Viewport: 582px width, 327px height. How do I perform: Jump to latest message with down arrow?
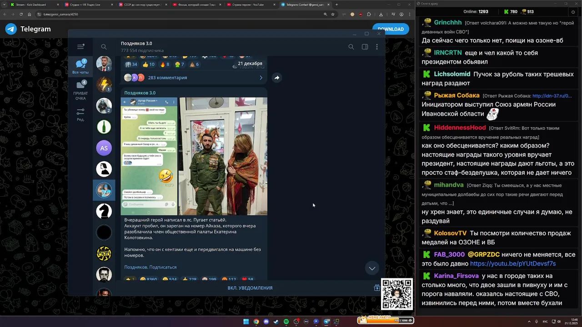[x=372, y=268]
